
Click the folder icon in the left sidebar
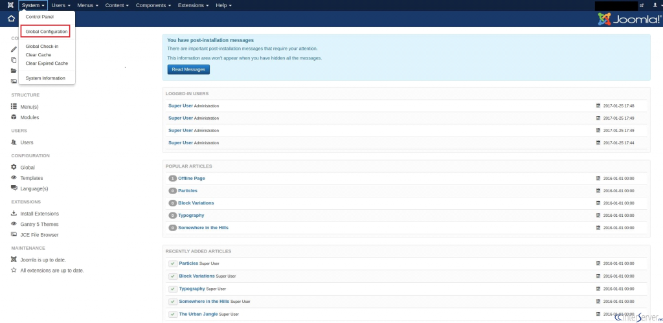tap(14, 71)
